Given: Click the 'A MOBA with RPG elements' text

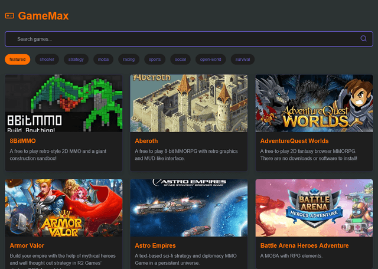Looking at the screenshot, I should (x=291, y=256).
